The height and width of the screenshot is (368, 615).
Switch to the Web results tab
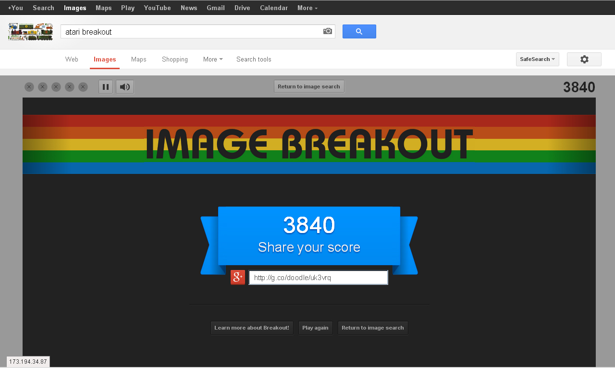(x=72, y=59)
